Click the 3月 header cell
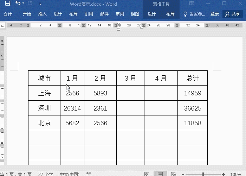246x176 pixels. coord(130,78)
